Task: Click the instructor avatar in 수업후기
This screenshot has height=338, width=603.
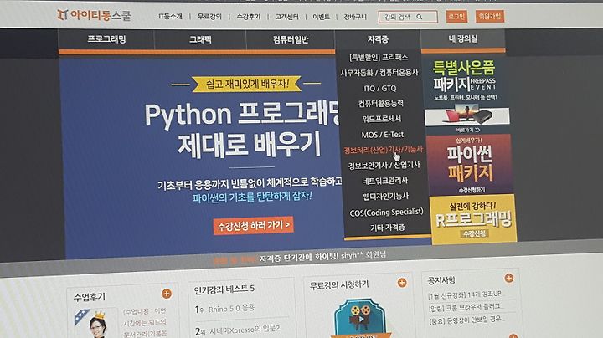Action: (95, 325)
